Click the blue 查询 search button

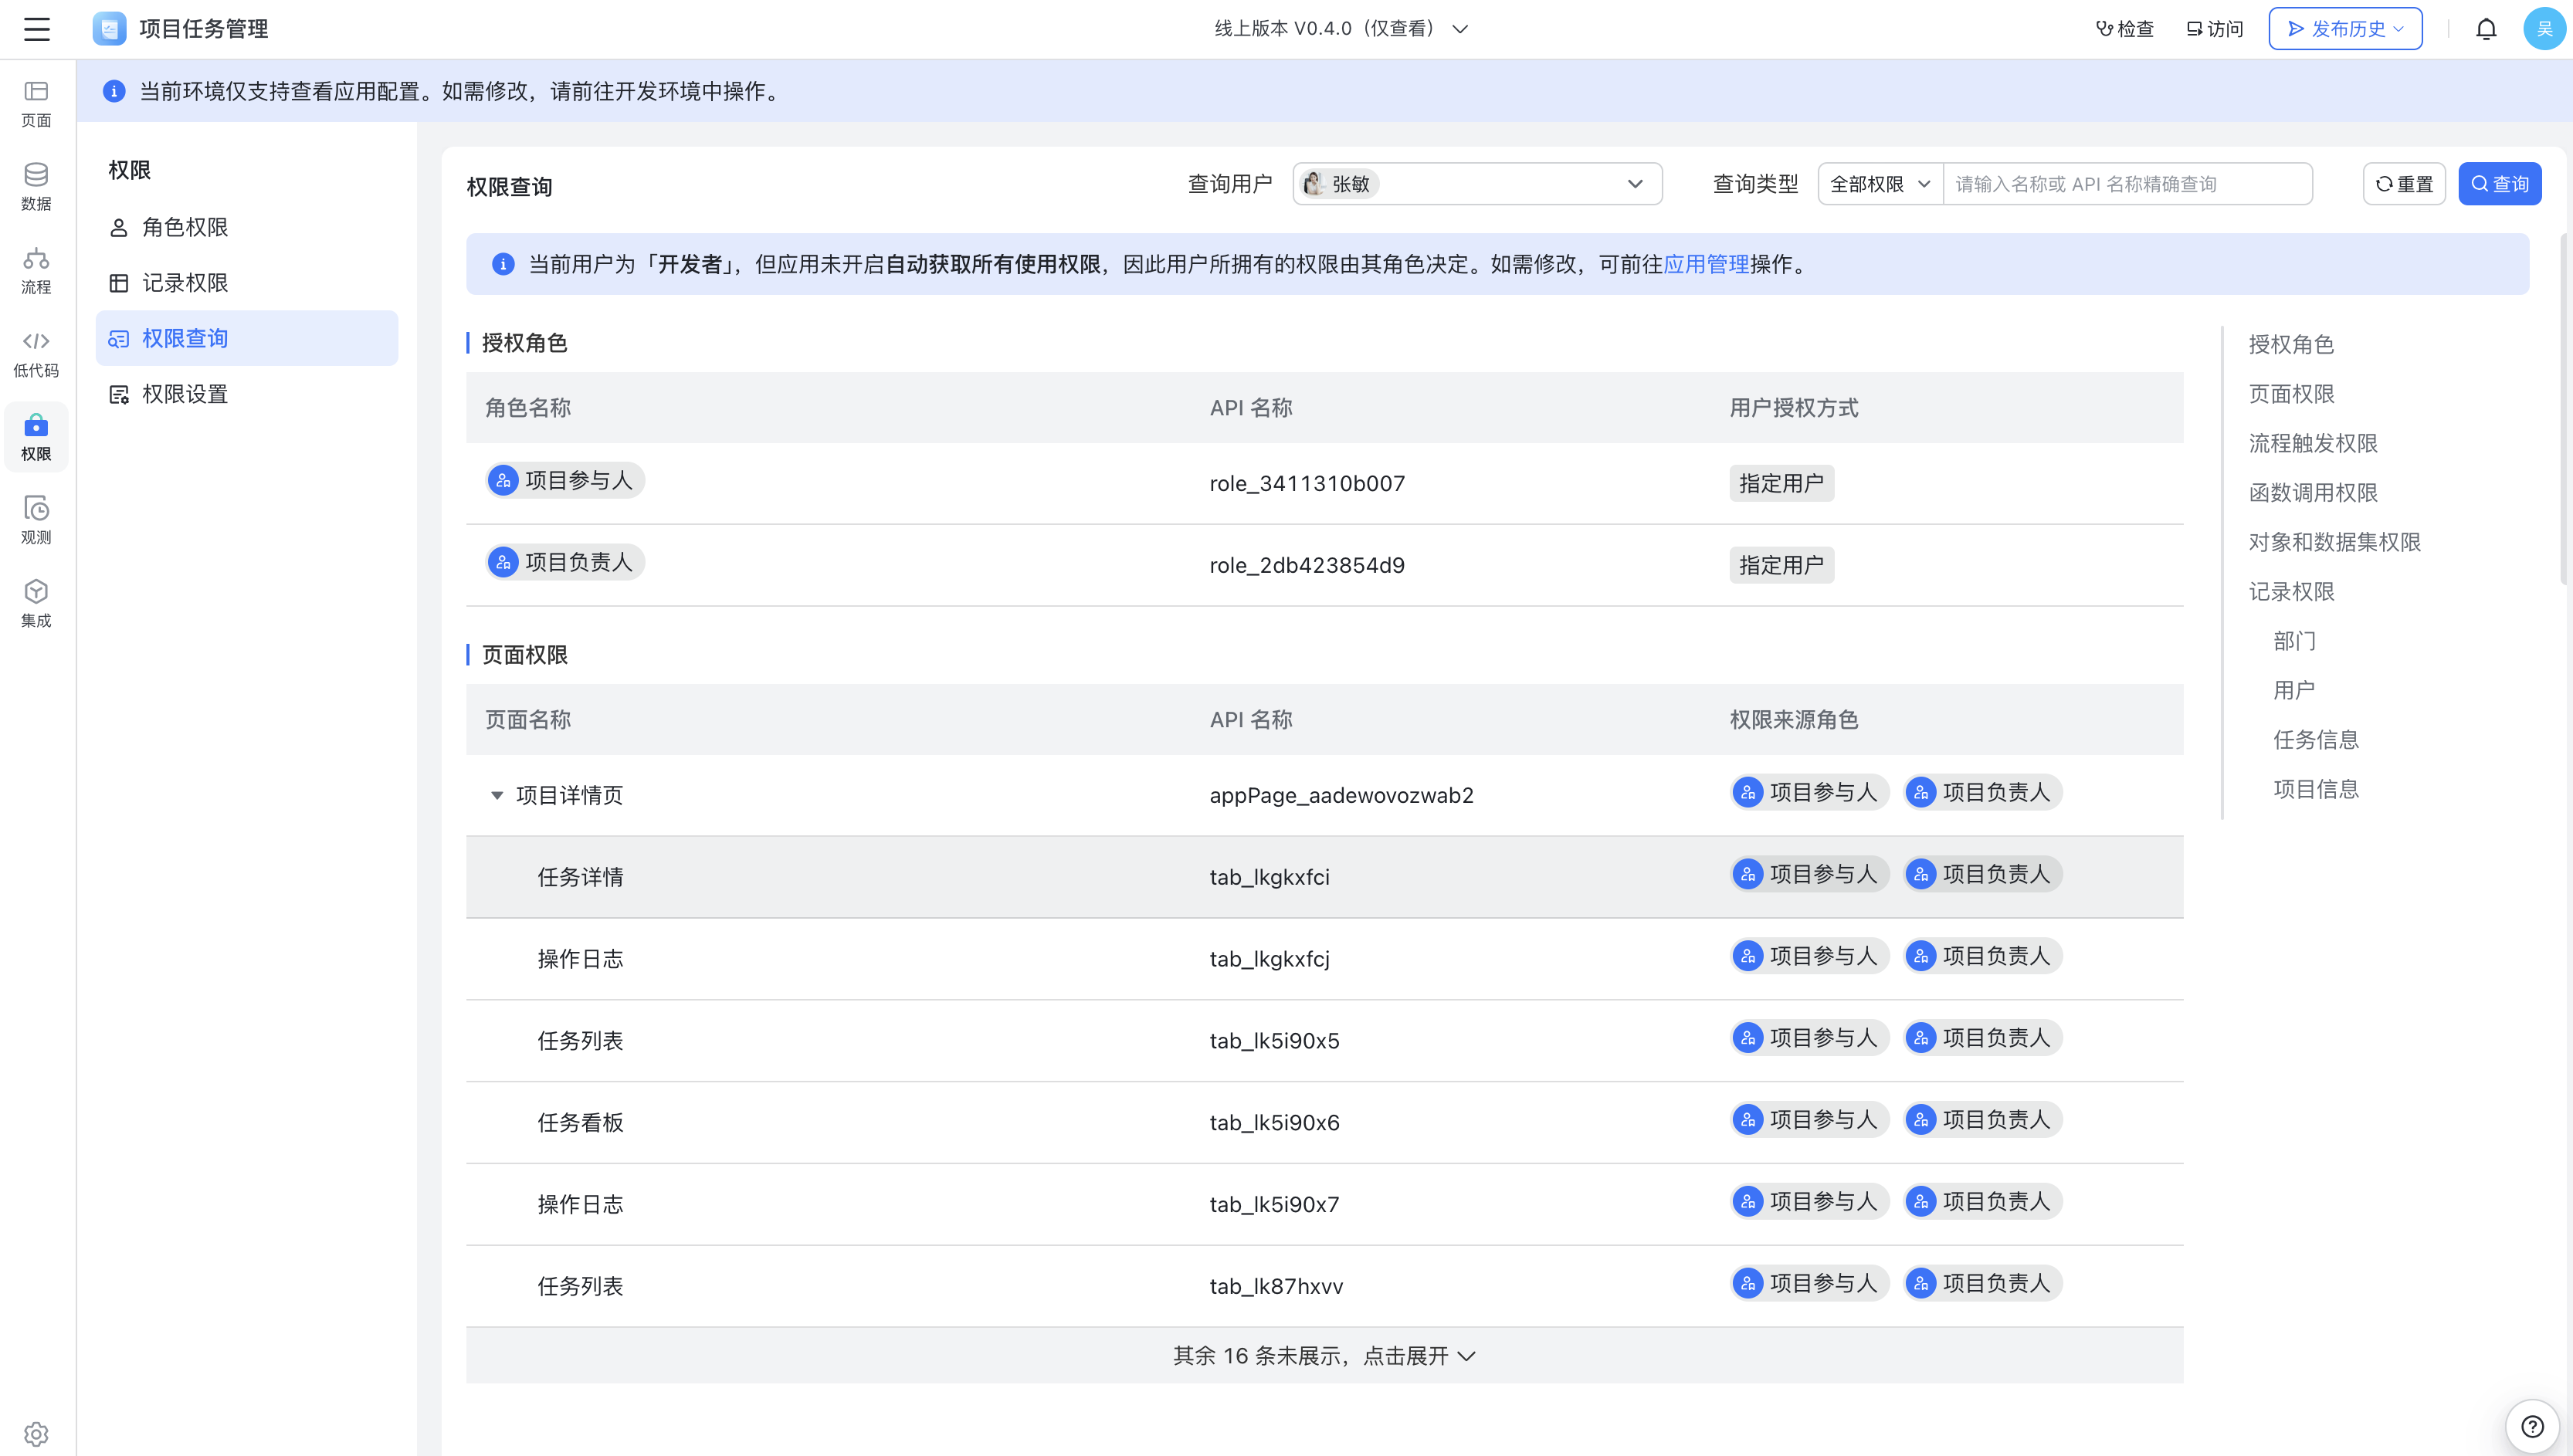(x=2500, y=184)
